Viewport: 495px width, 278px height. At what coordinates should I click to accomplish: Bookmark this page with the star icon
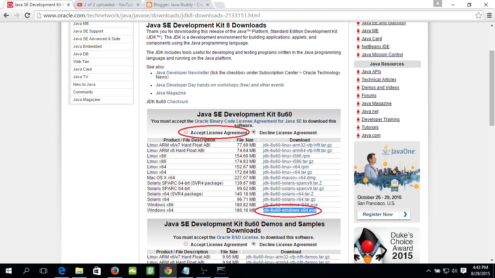pos(479,16)
